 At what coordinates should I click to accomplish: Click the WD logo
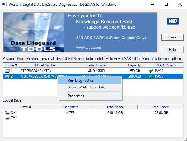[x=173, y=21]
